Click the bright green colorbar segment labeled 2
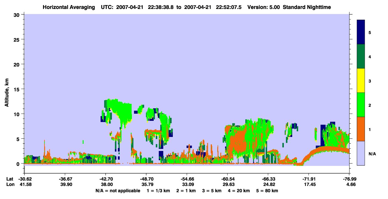388x199 pixels. pyautogui.click(x=361, y=104)
